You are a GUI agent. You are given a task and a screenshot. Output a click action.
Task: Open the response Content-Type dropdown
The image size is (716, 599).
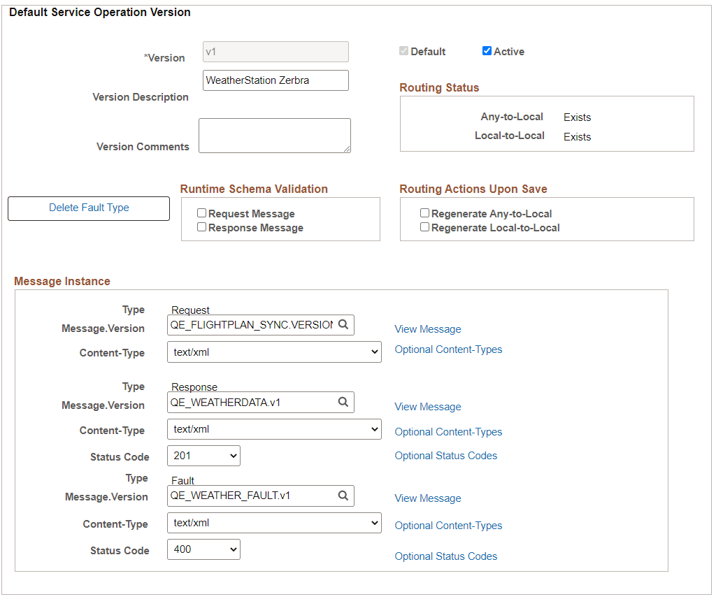click(274, 428)
